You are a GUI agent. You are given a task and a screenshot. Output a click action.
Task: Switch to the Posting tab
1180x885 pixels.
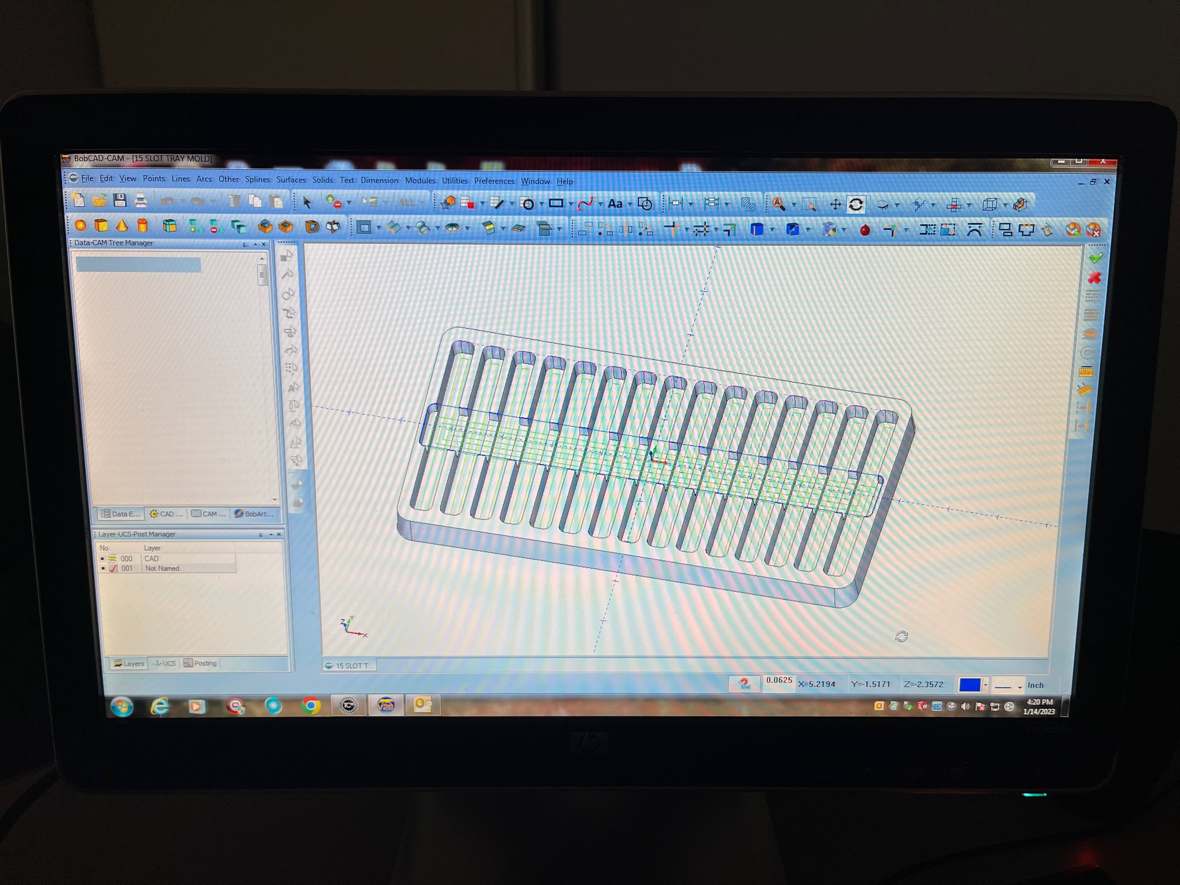tap(201, 663)
